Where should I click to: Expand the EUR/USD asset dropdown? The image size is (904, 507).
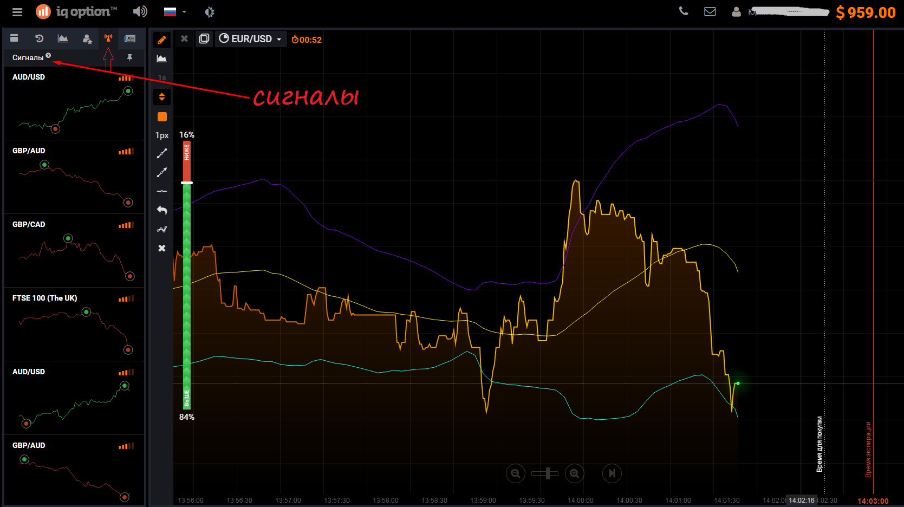click(251, 39)
